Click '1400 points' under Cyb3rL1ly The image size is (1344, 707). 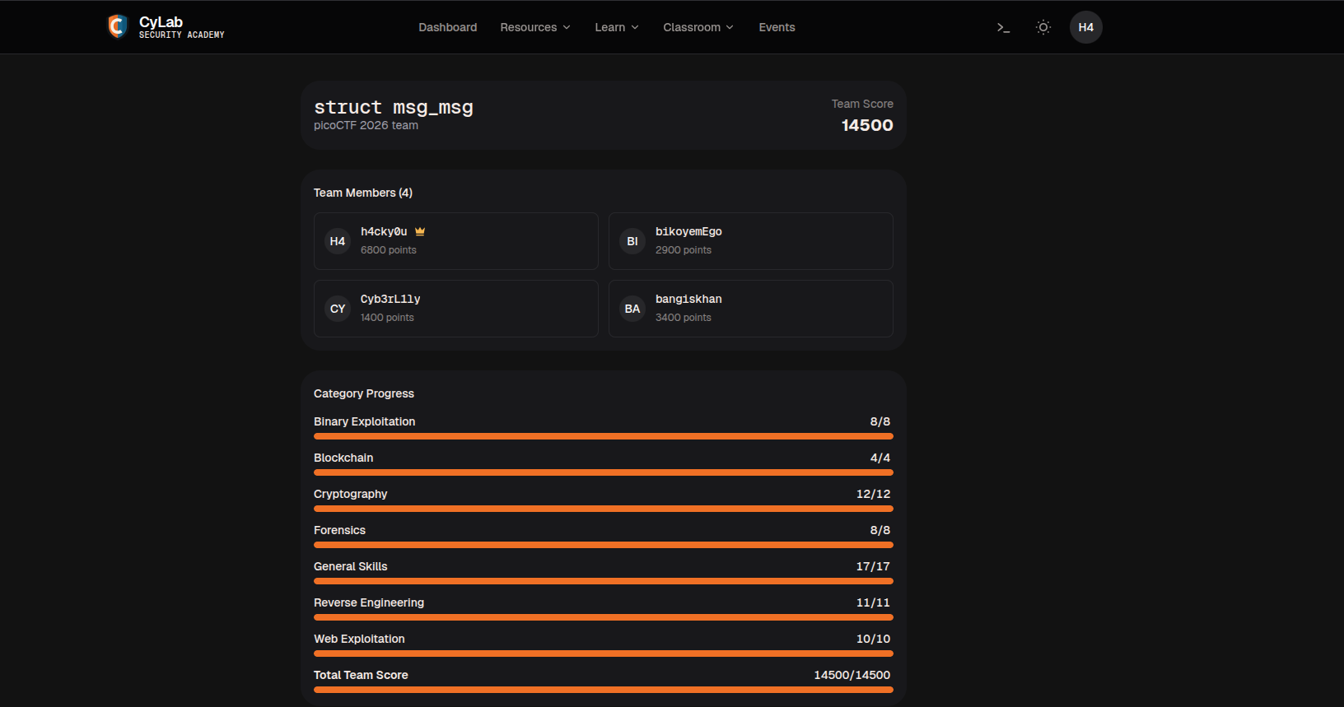387,318
